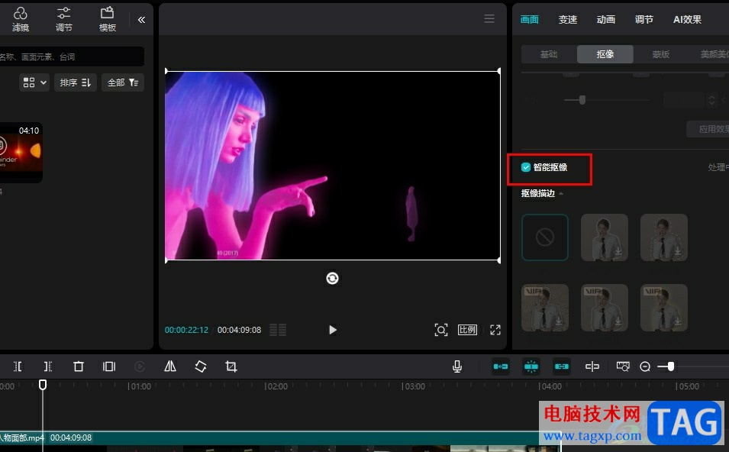
Task: Toggle the preview axis icon
Action: [592, 366]
